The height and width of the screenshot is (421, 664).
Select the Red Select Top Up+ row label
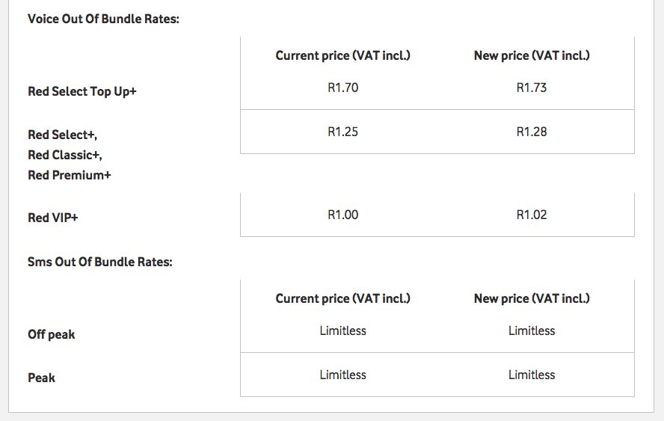pyautogui.click(x=82, y=91)
